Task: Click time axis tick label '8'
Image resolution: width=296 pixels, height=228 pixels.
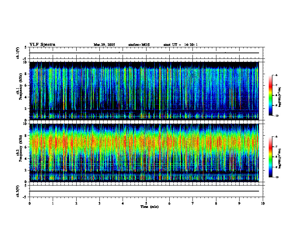Action: point(216,203)
